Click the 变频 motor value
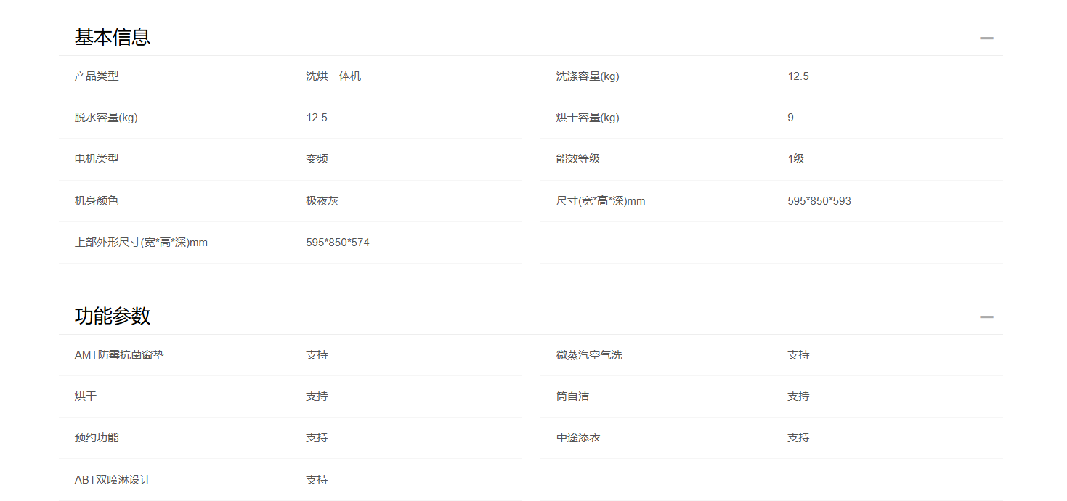The height and width of the screenshot is (501, 1067). pyautogui.click(x=317, y=159)
